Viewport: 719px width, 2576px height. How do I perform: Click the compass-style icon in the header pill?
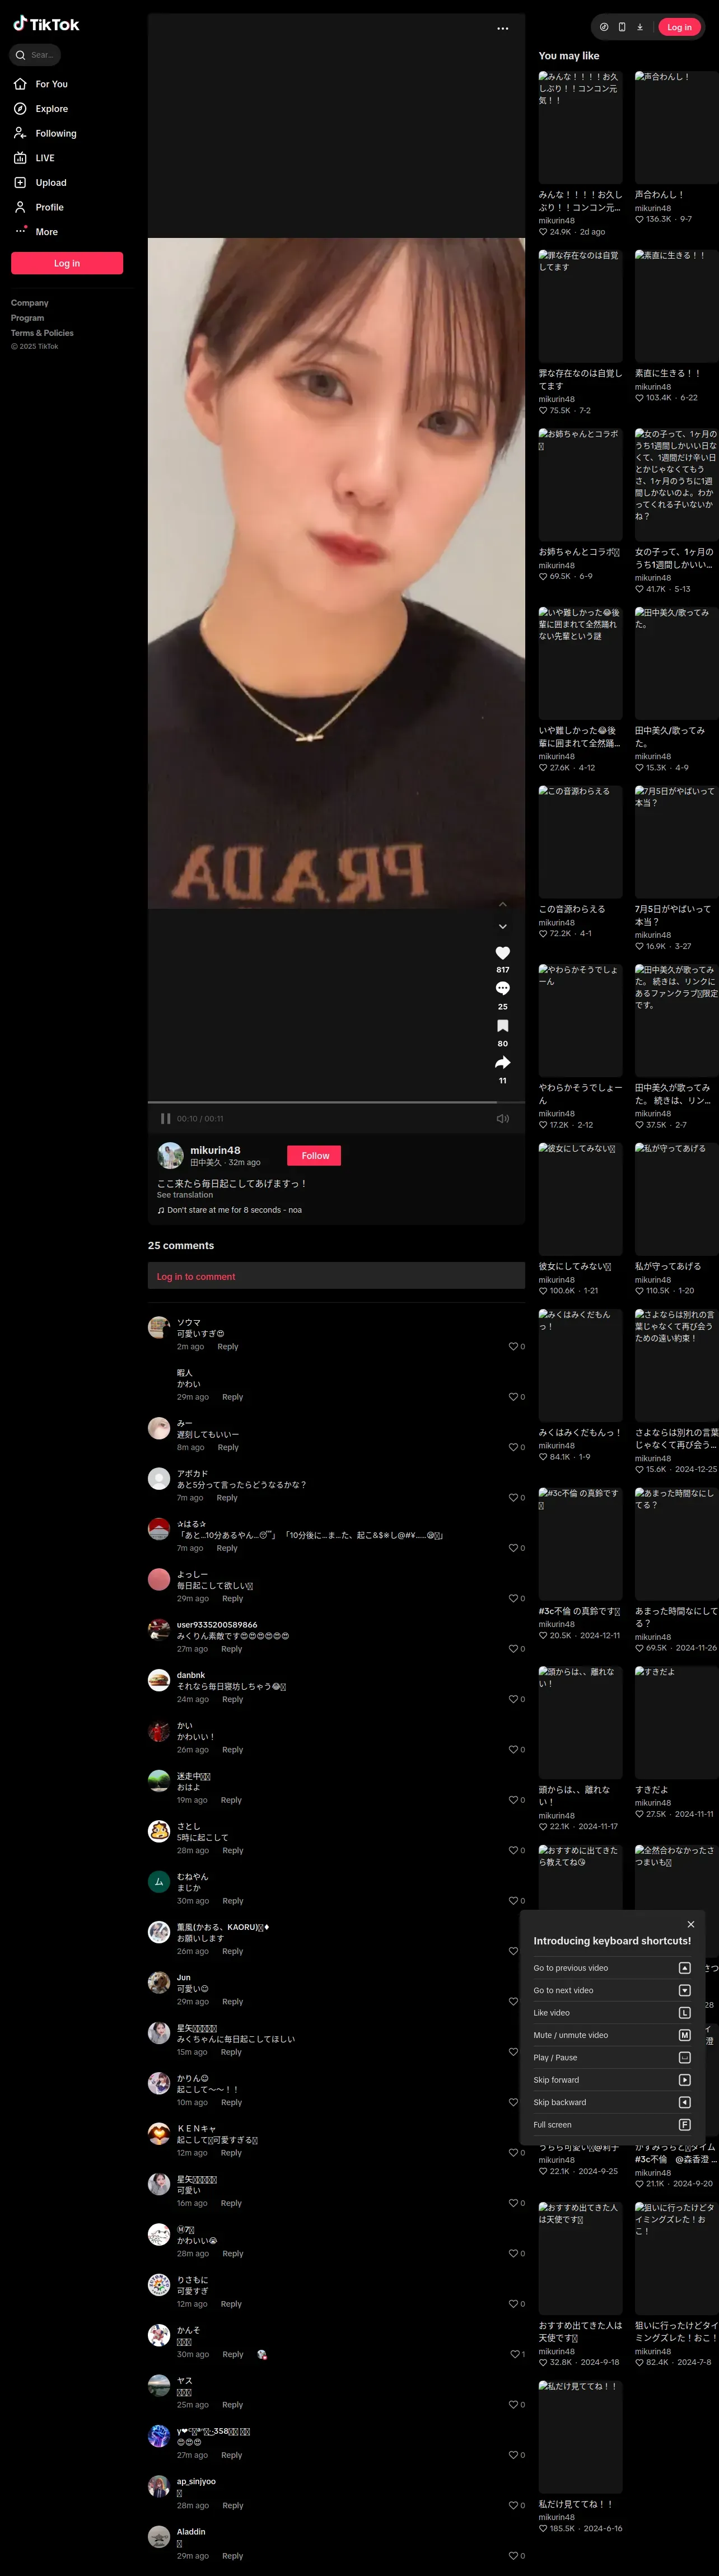(x=604, y=27)
